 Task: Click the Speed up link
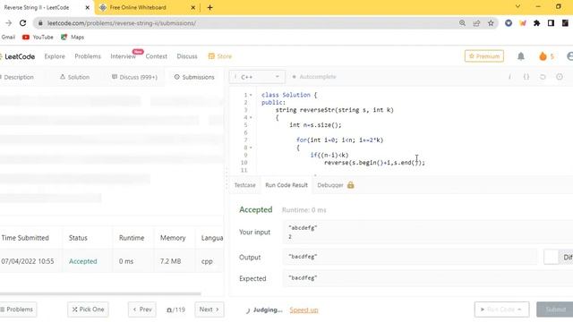click(304, 310)
